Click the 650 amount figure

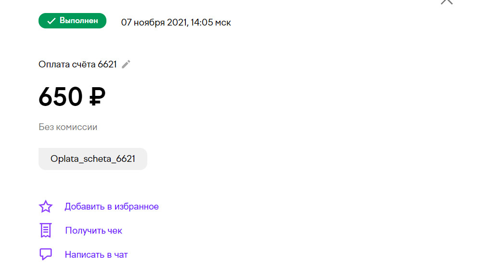(61, 96)
